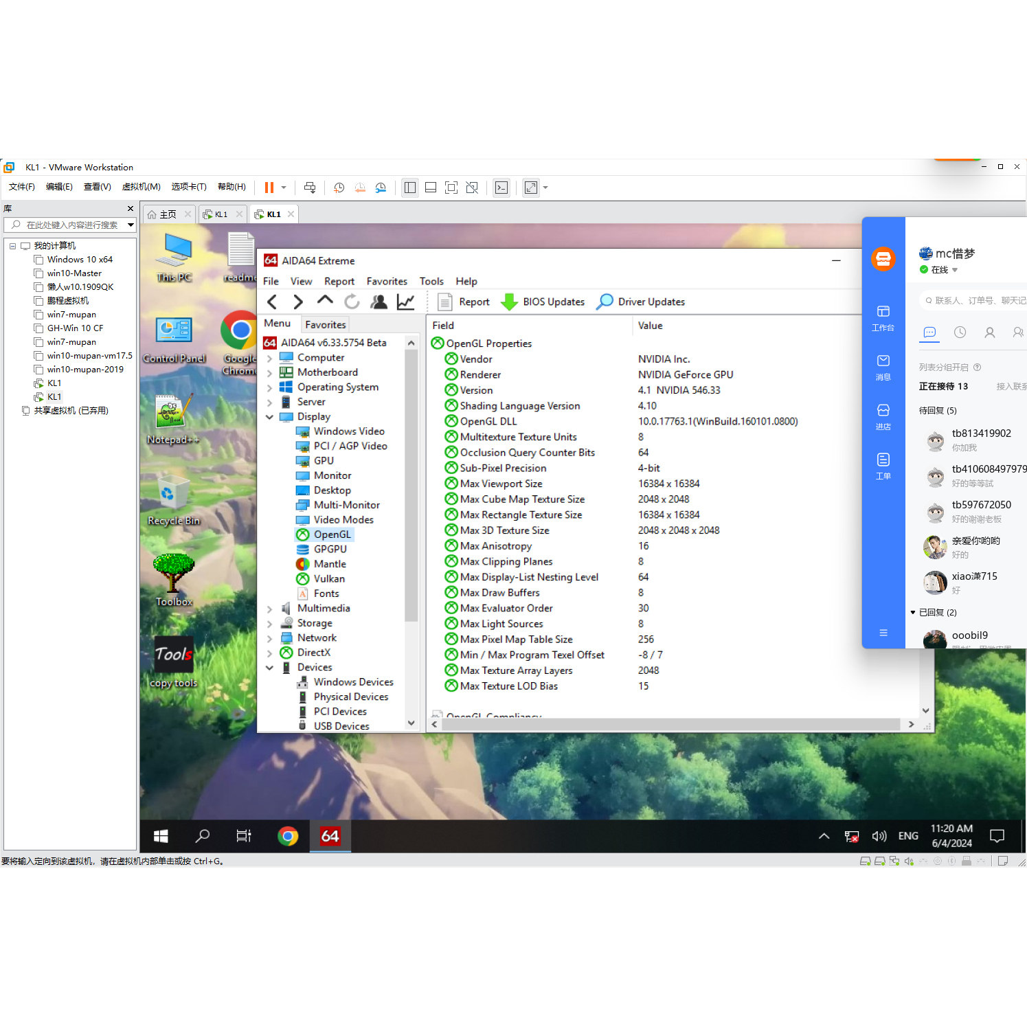1027x1027 pixels.
Task: Click BIOS Updates in AIDA64 toolbar
Action: (543, 302)
